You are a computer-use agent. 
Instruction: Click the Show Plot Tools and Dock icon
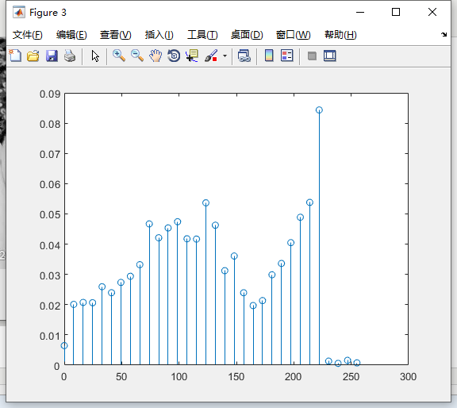tap(329, 56)
